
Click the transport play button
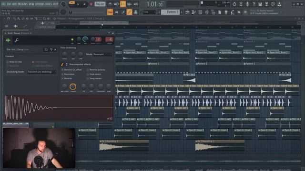tap(78, 4)
